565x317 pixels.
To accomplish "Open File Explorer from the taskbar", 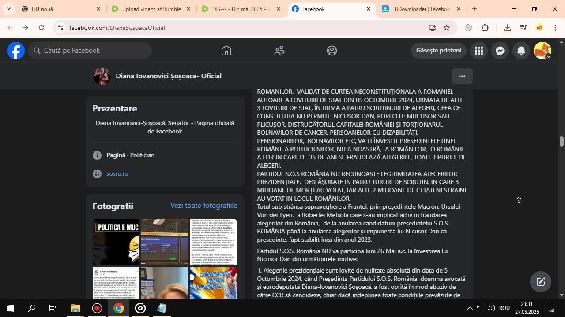I will coord(75,308).
